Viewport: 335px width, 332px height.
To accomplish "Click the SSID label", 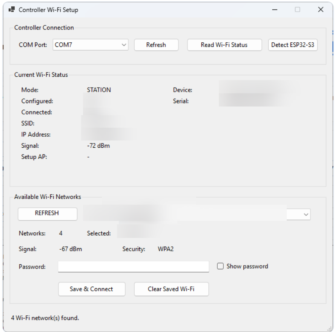I will pos(28,124).
